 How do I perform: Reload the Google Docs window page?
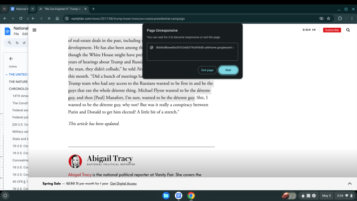pyautogui.click(x=21, y=18)
